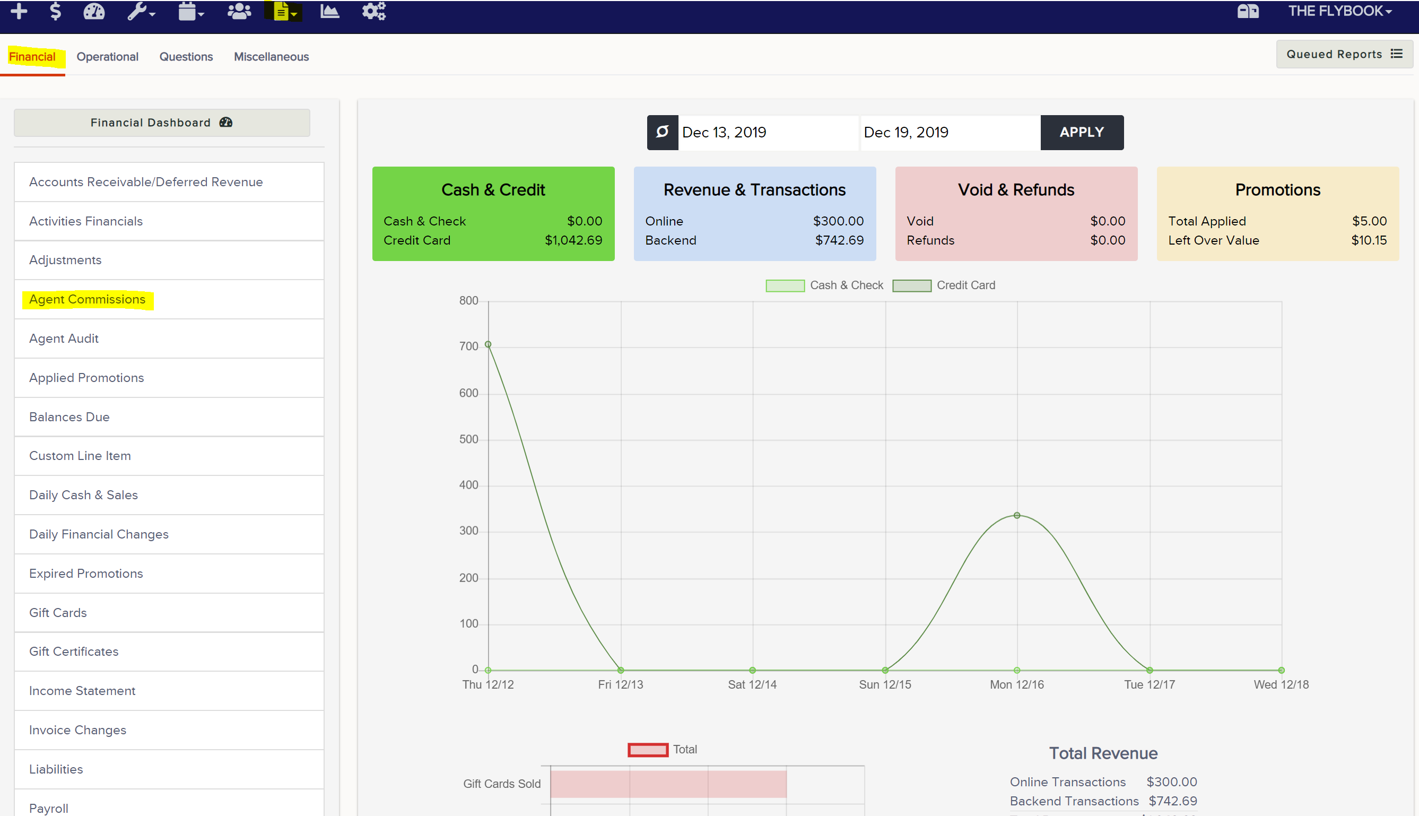Expand the wrench tools dropdown
This screenshot has width=1419, height=816.
141,11
